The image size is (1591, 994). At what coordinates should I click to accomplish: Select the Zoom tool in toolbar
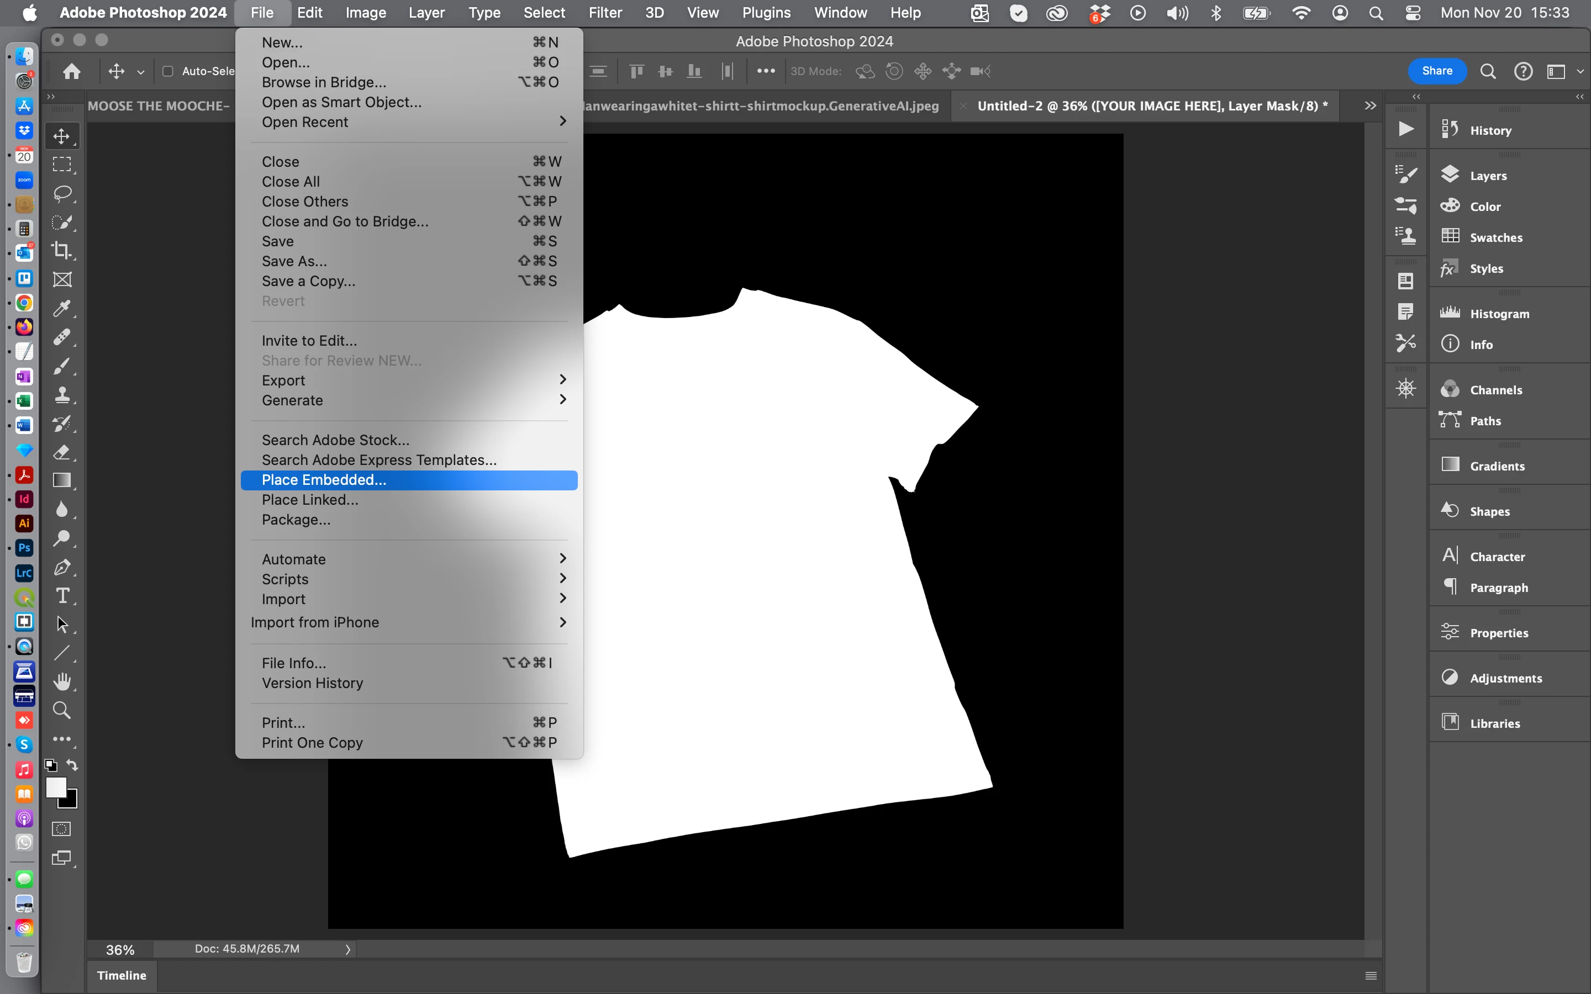point(62,710)
